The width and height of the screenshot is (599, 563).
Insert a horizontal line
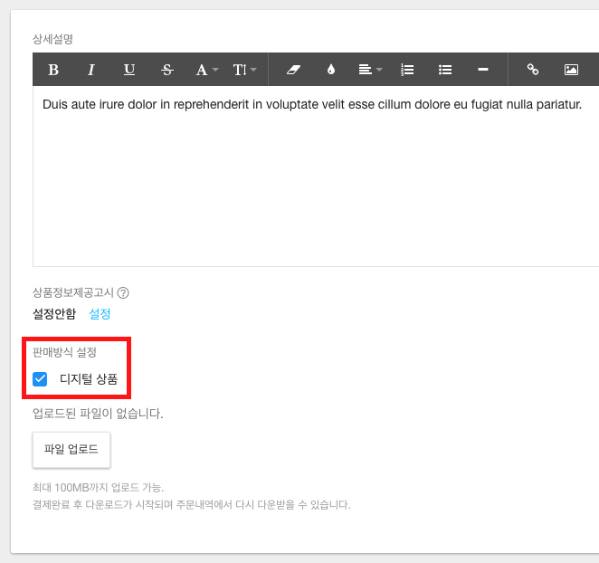pos(483,70)
